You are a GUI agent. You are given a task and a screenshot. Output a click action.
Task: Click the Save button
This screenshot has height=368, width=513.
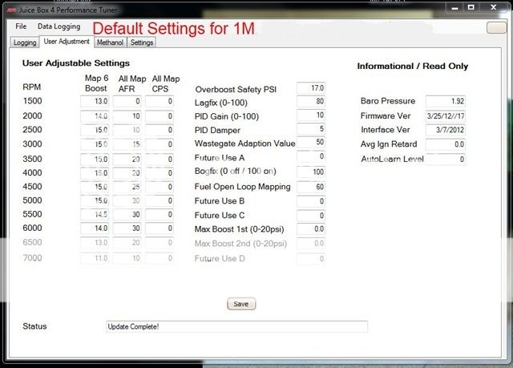point(240,304)
